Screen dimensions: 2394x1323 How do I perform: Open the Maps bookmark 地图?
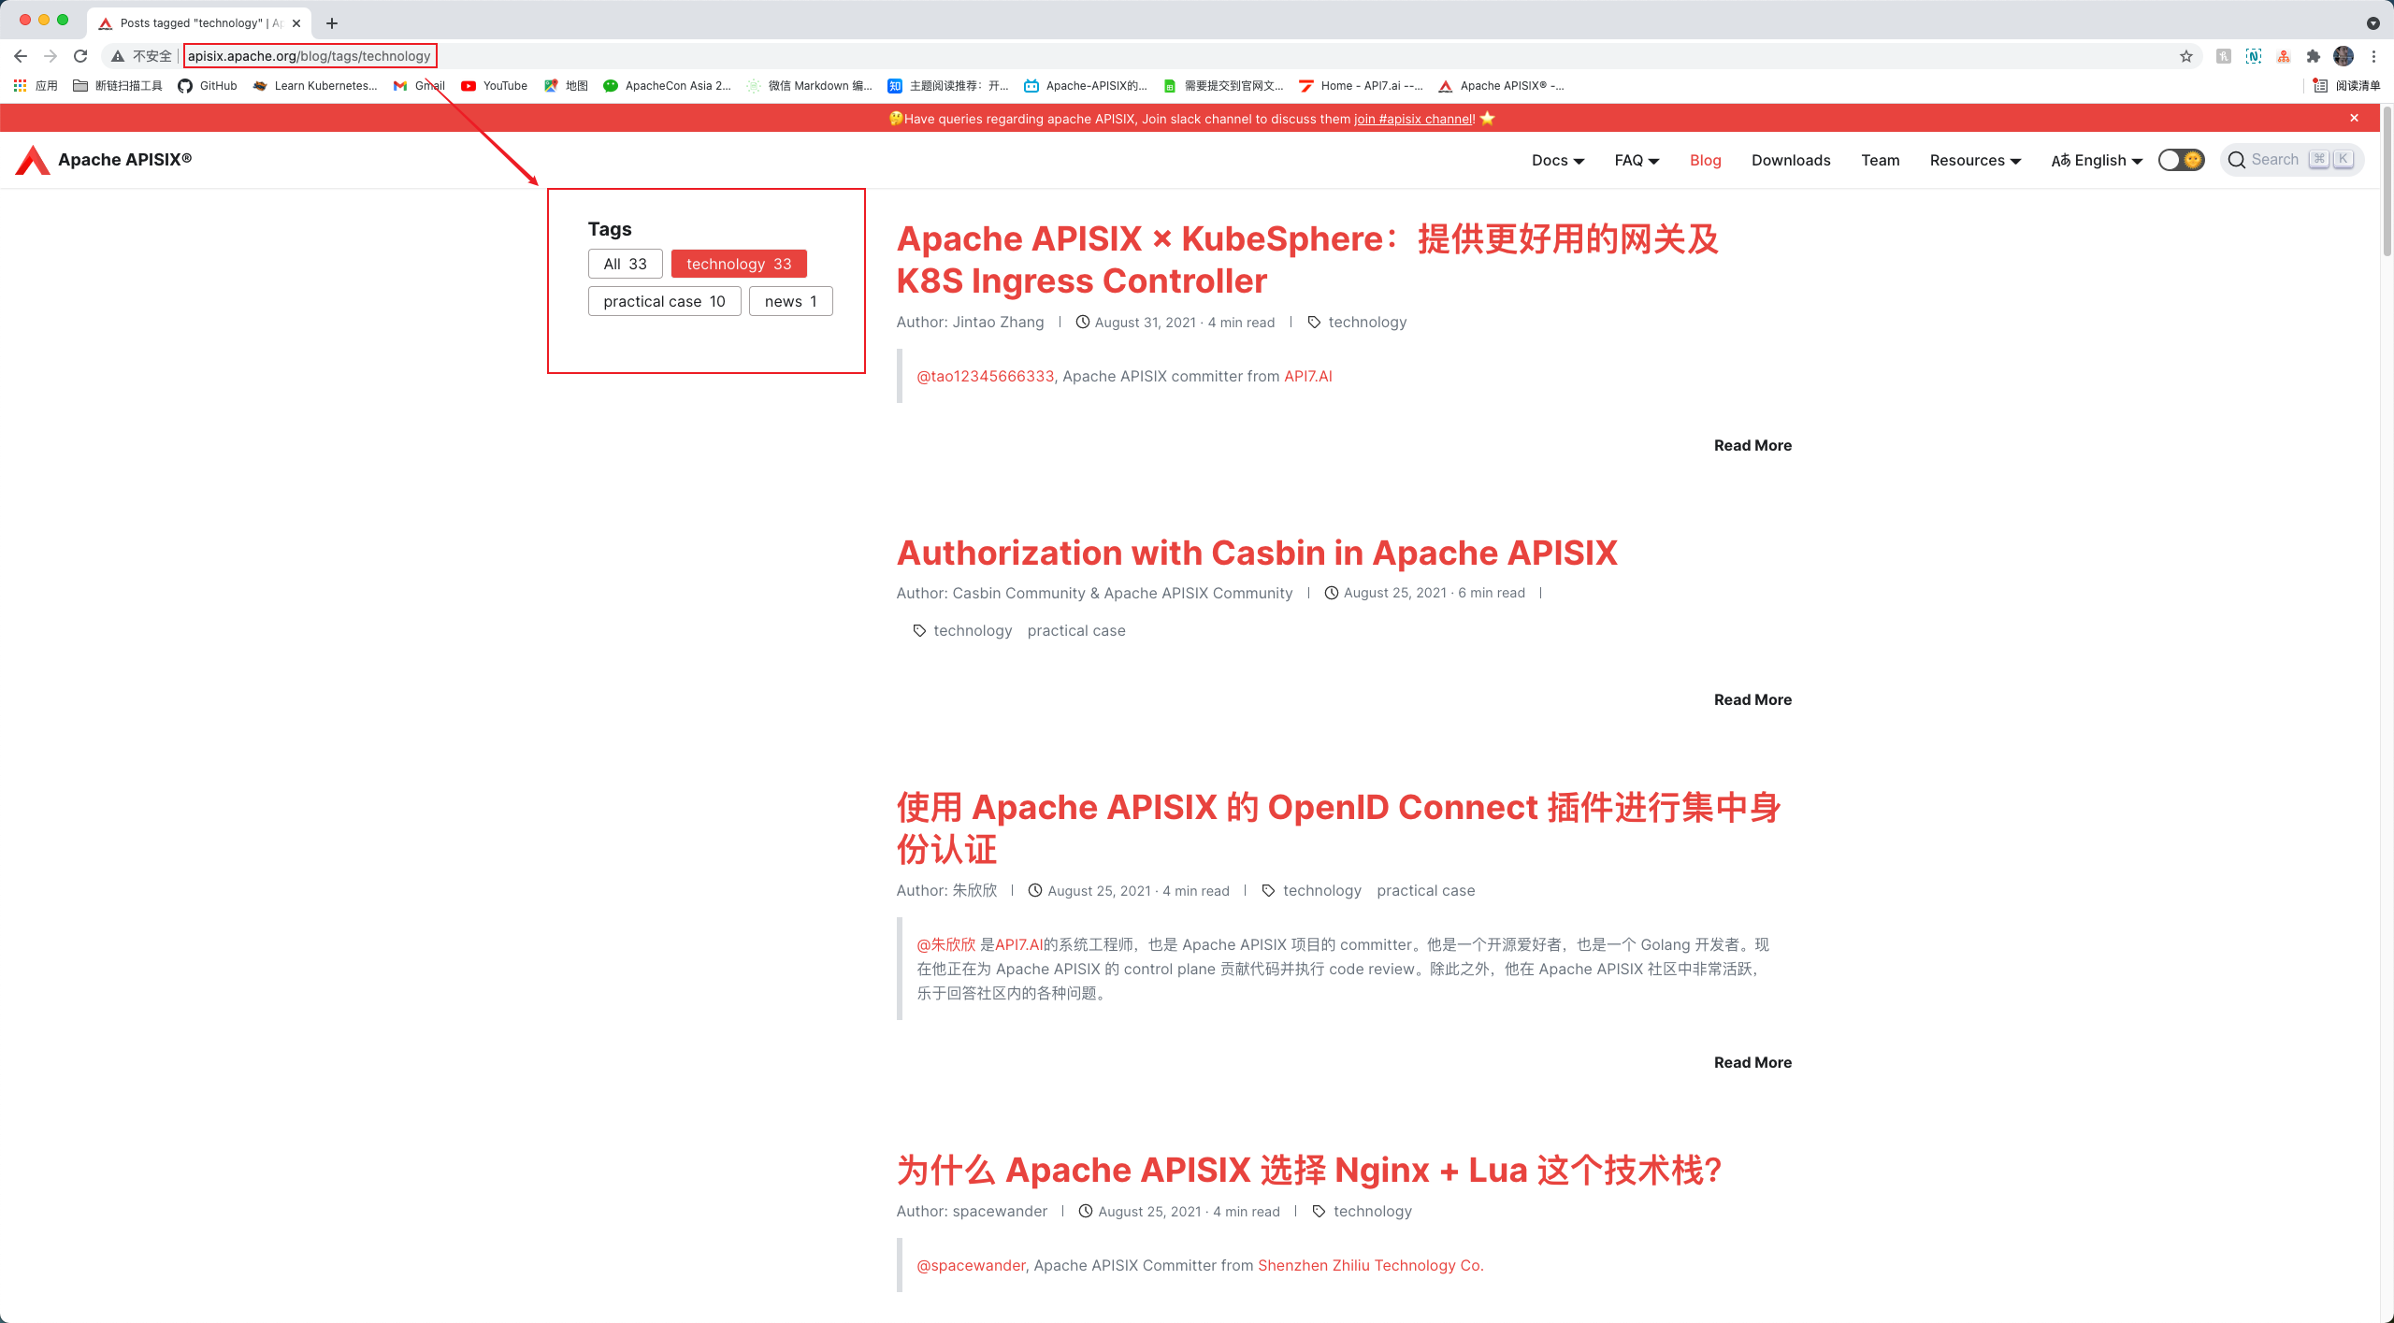coord(566,85)
